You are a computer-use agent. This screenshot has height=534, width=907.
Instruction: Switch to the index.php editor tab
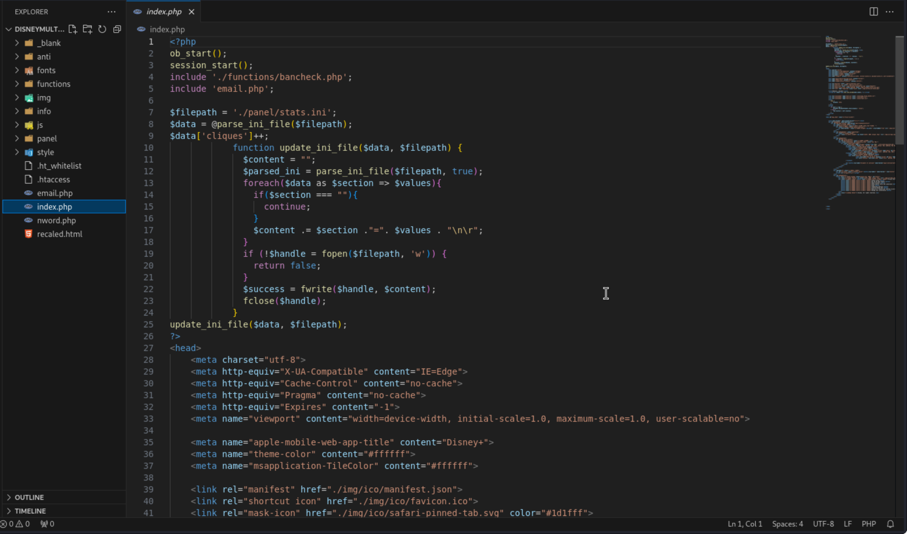164,12
